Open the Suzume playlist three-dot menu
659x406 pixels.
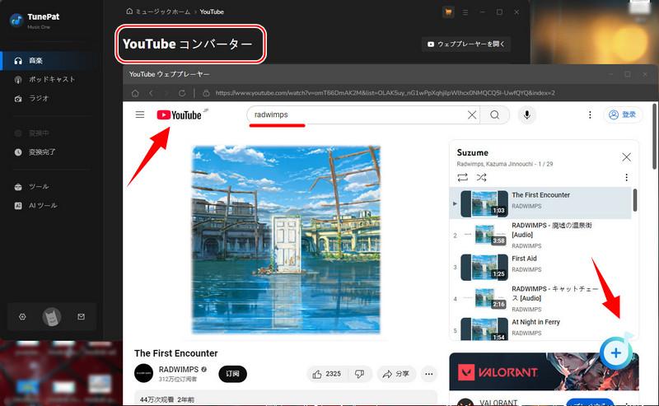(626, 177)
